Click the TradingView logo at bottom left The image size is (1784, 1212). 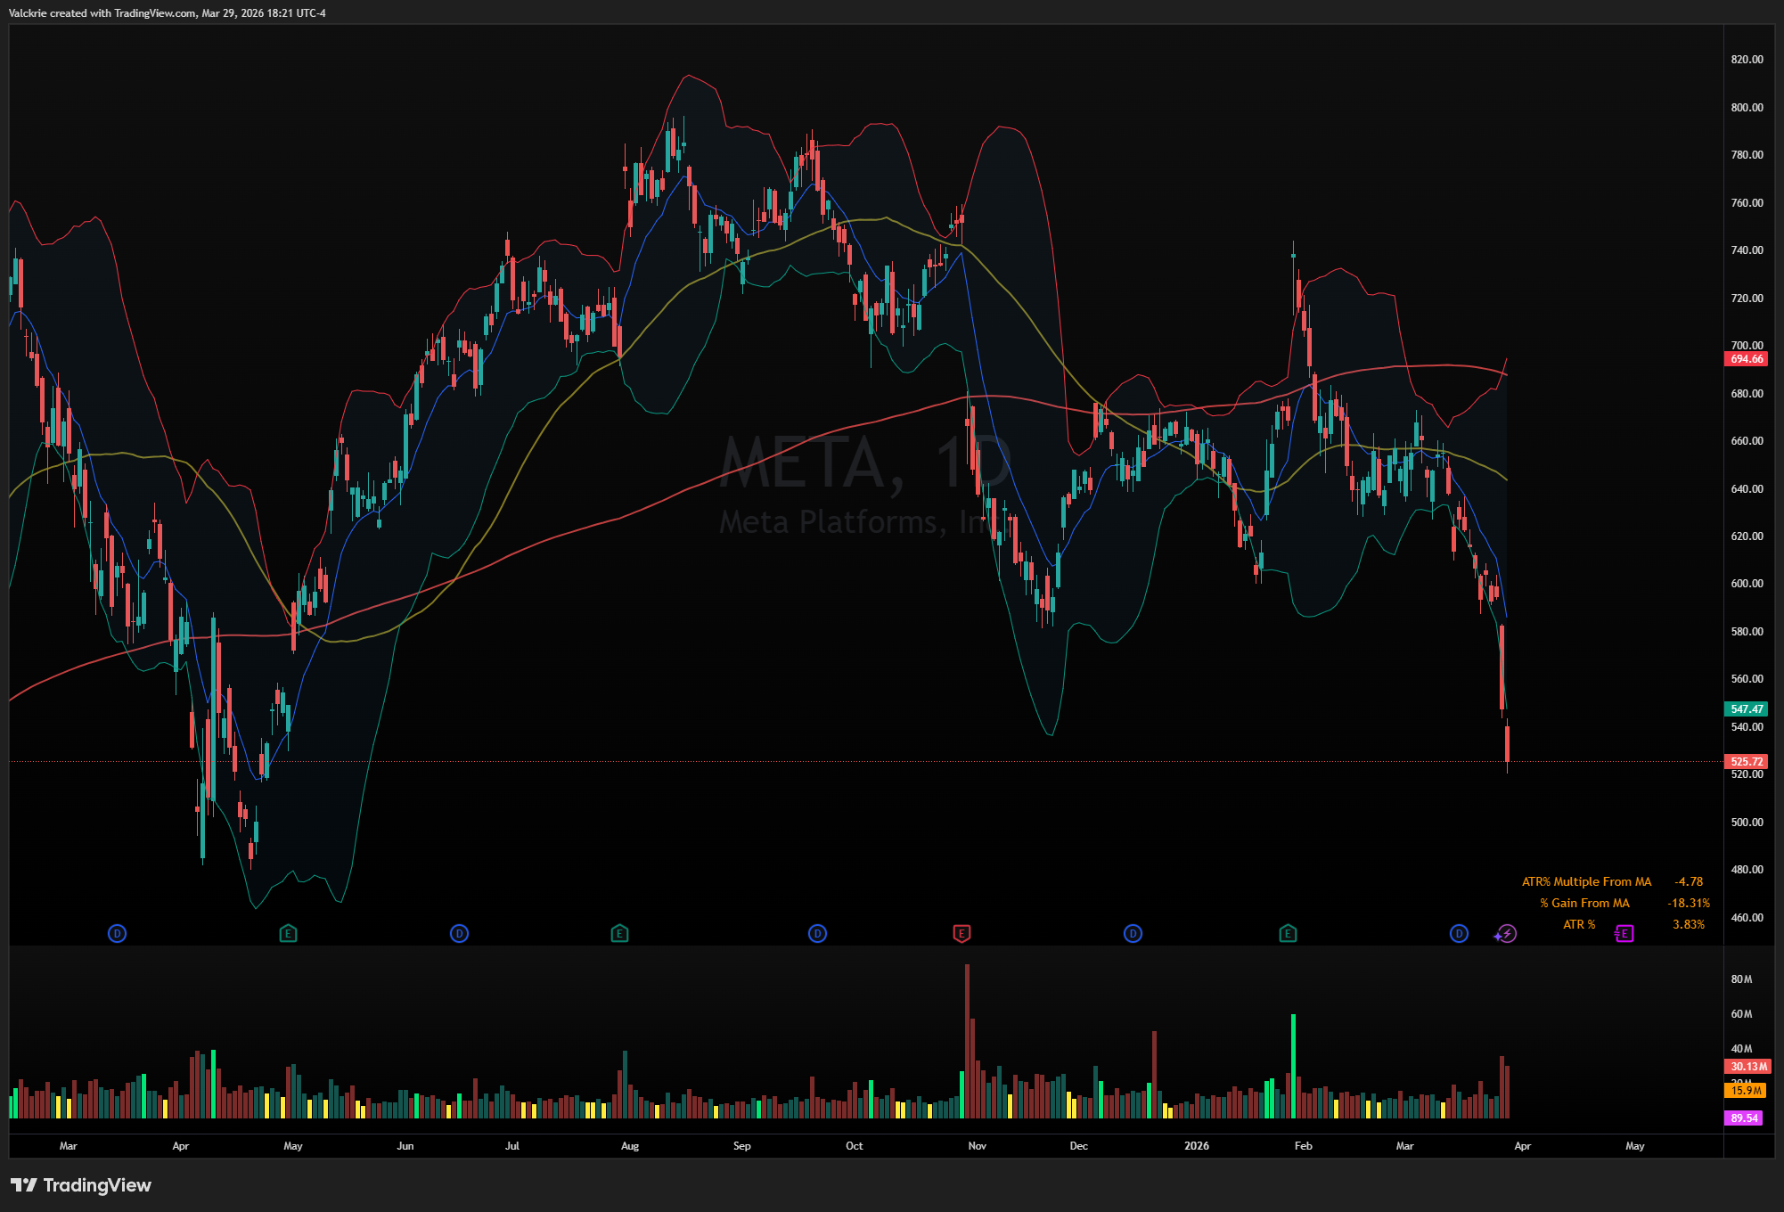point(80,1185)
